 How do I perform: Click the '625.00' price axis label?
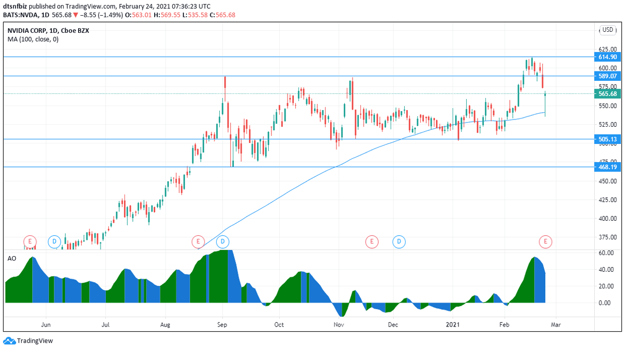click(607, 49)
